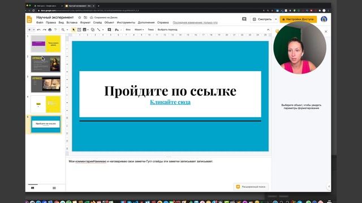The image size is (362, 203).
Task: Open the Файл menu
Action: (40, 23)
